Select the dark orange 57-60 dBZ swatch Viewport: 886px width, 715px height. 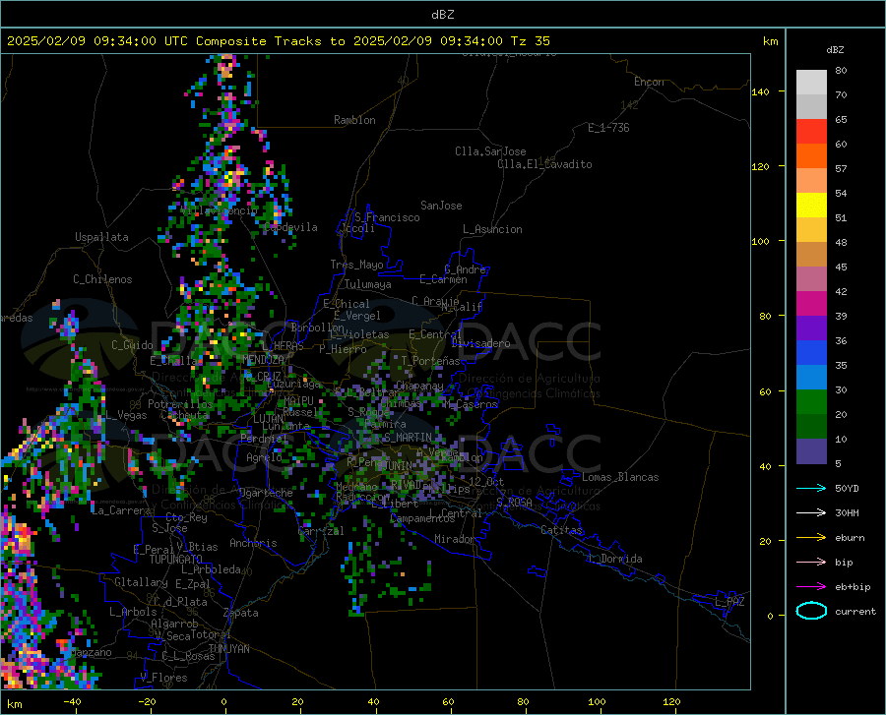coord(811,156)
